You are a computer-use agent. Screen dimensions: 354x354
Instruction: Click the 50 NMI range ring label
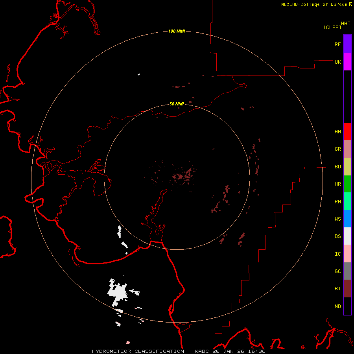tap(177, 104)
